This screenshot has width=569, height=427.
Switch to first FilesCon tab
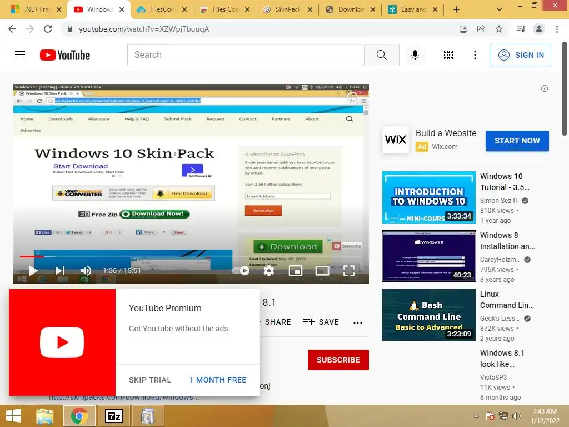[x=162, y=9]
